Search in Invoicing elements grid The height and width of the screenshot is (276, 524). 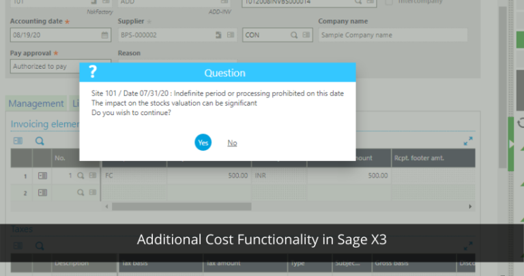tap(40, 141)
